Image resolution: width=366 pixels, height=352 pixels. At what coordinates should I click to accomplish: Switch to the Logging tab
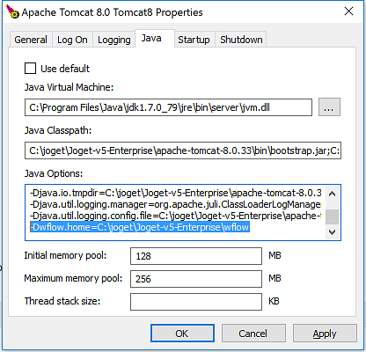(x=114, y=40)
